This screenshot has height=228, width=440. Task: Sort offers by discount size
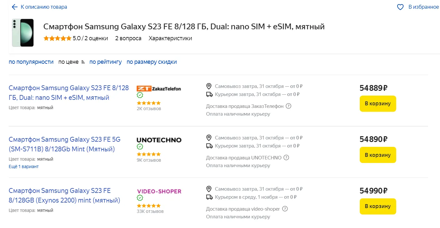(x=152, y=62)
